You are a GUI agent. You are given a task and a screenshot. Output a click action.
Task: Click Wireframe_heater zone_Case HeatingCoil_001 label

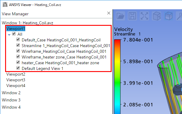click(64, 57)
